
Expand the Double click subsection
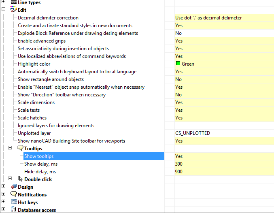(10, 179)
